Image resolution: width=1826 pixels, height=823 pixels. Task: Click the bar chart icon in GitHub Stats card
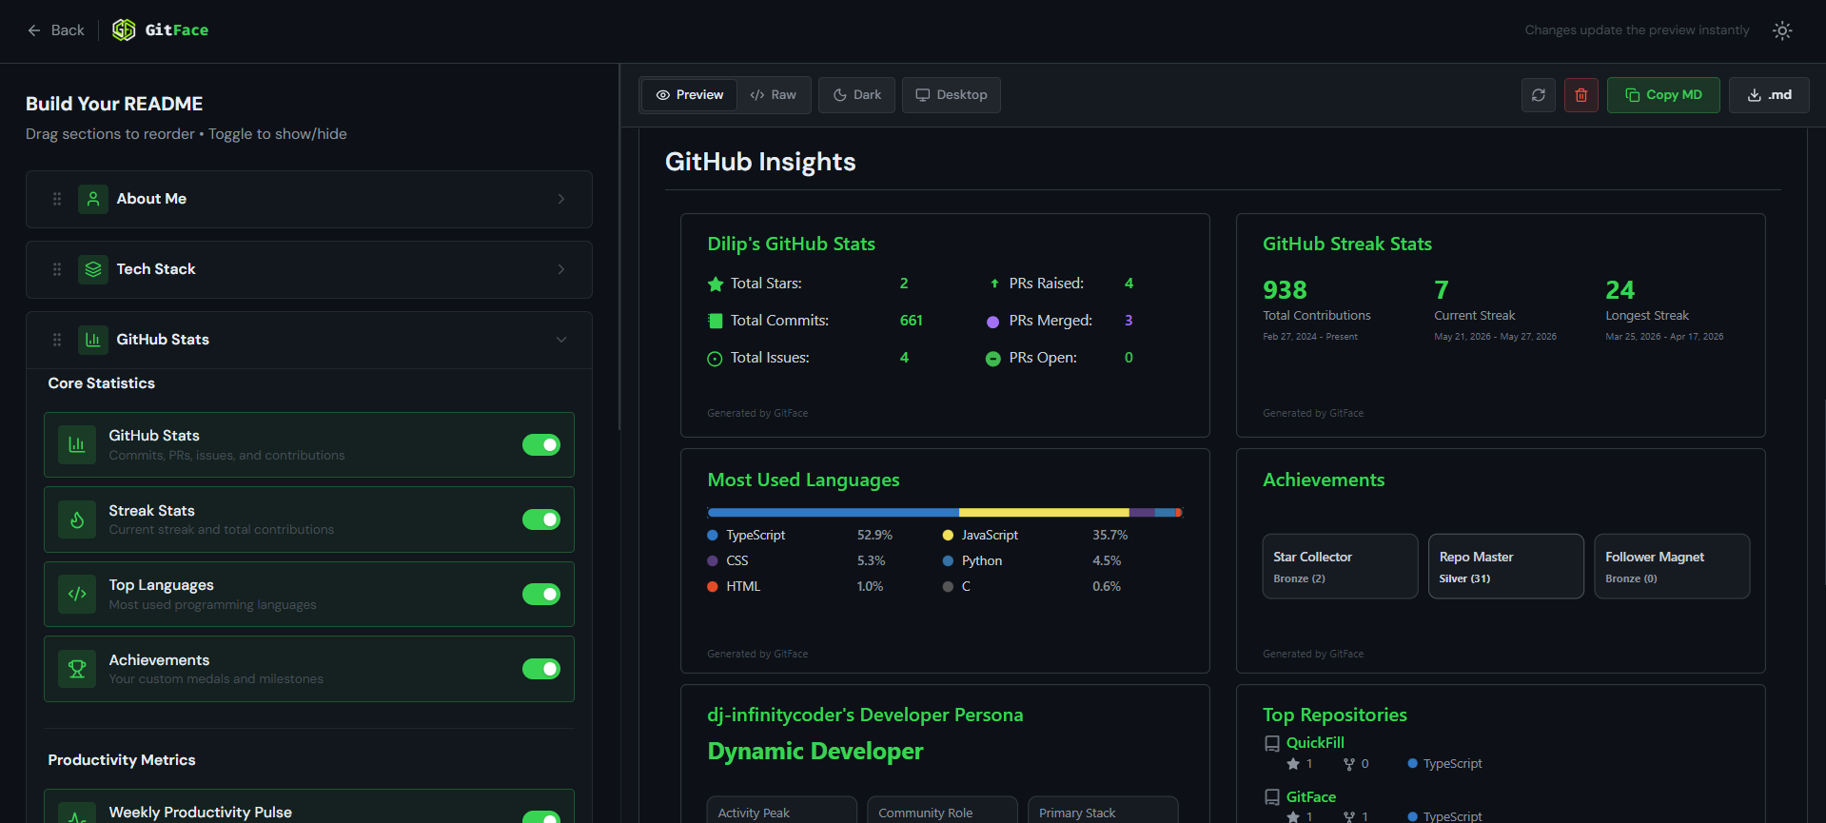[x=77, y=444]
